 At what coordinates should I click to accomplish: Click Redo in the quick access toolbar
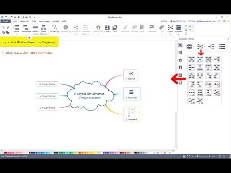tap(11, 17)
